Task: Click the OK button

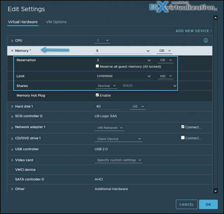Action: tap(208, 204)
